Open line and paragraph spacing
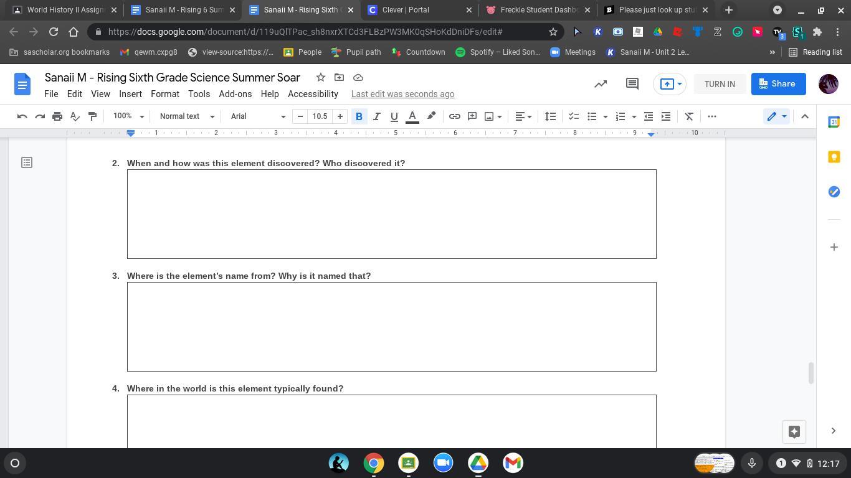Screen dimensions: 851x478 pyautogui.click(x=550, y=116)
